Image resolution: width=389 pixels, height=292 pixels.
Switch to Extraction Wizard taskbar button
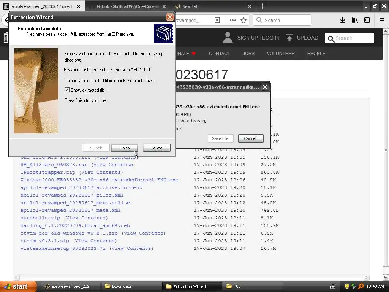192,286
